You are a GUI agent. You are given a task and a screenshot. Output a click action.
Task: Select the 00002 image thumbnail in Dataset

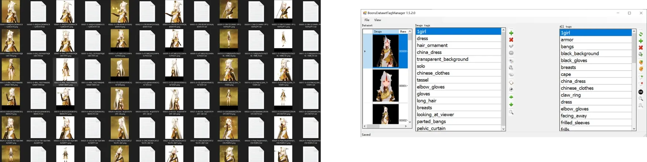pyautogui.click(x=385, y=115)
